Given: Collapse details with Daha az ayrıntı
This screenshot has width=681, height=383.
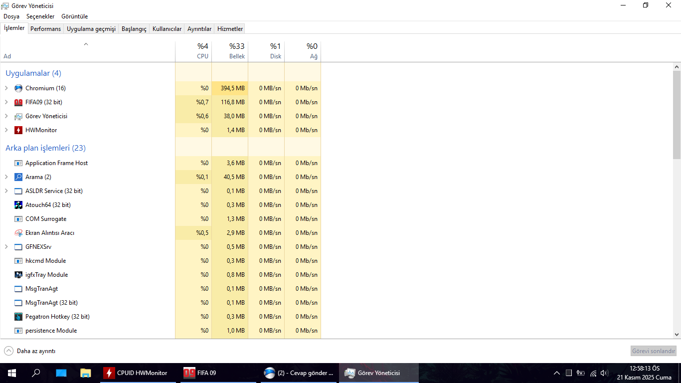Looking at the screenshot, I should [30, 351].
